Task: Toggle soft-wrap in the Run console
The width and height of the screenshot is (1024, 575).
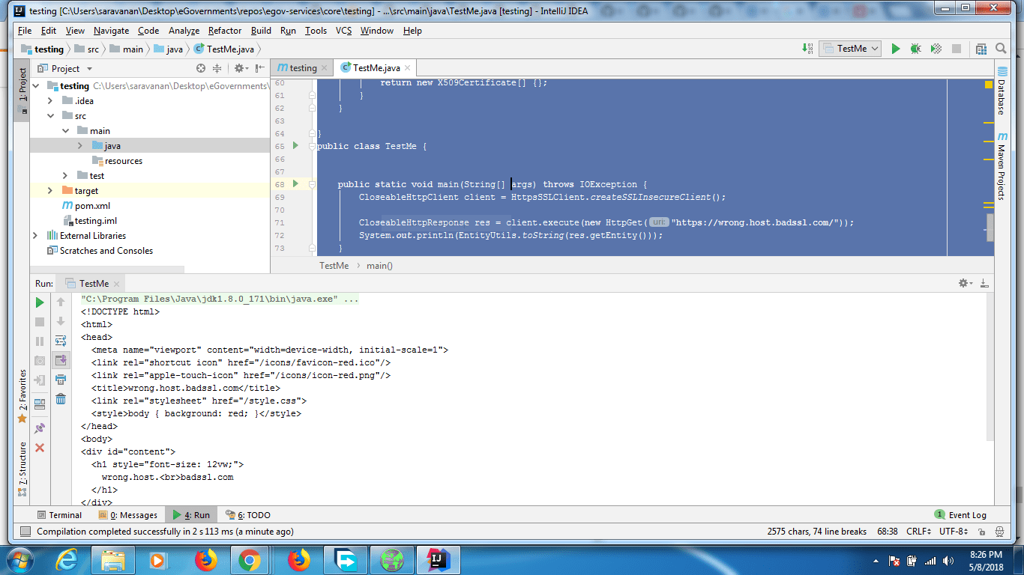Action: point(61,341)
